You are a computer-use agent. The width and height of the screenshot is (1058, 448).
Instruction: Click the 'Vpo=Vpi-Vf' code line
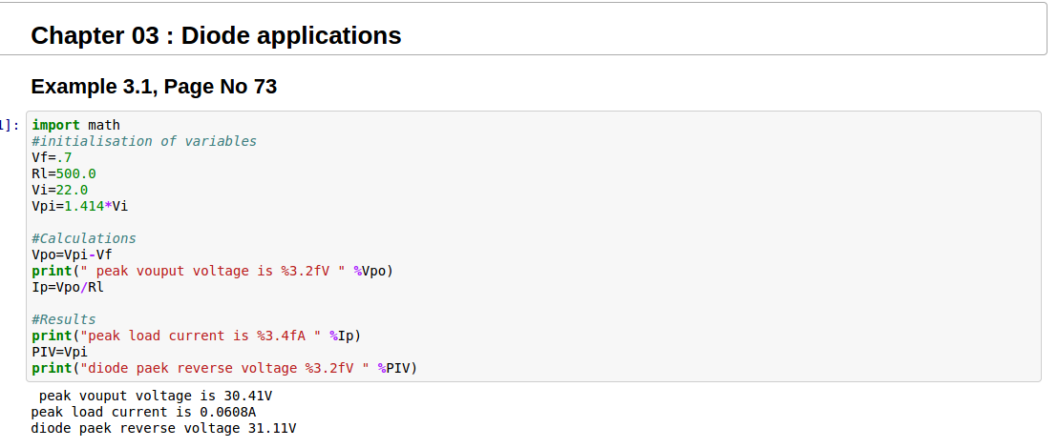click(72, 255)
